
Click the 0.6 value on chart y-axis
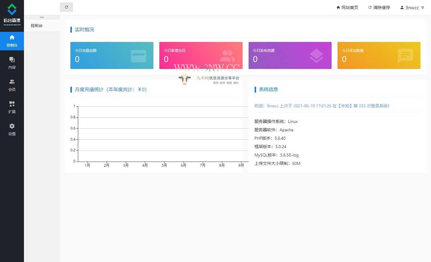[x=73, y=128]
